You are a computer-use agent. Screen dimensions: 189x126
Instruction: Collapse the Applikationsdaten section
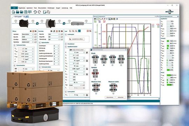[66, 47]
